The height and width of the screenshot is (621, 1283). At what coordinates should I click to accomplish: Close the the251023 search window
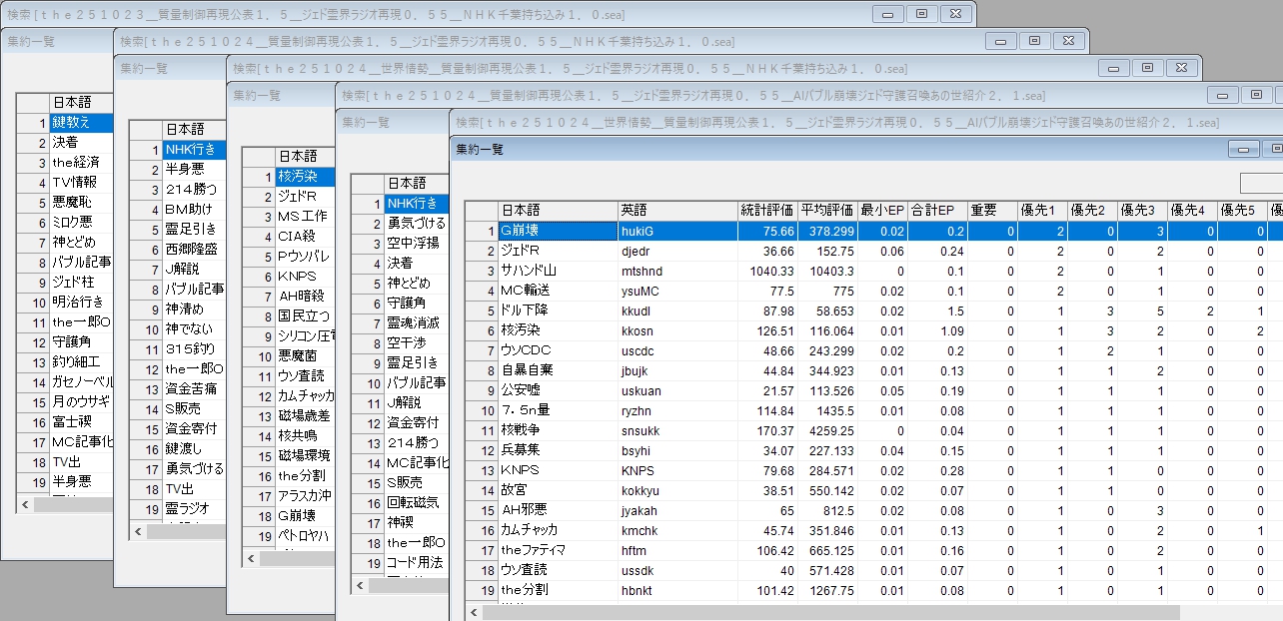(x=955, y=14)
